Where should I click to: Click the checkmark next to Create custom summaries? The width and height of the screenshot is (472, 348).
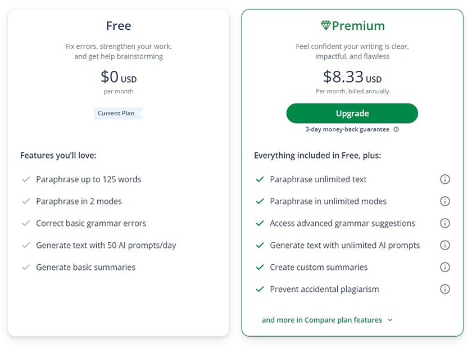260,267
